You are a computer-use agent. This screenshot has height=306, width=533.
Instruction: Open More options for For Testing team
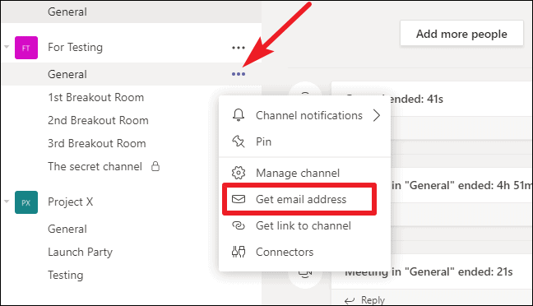tap(239, 48)
